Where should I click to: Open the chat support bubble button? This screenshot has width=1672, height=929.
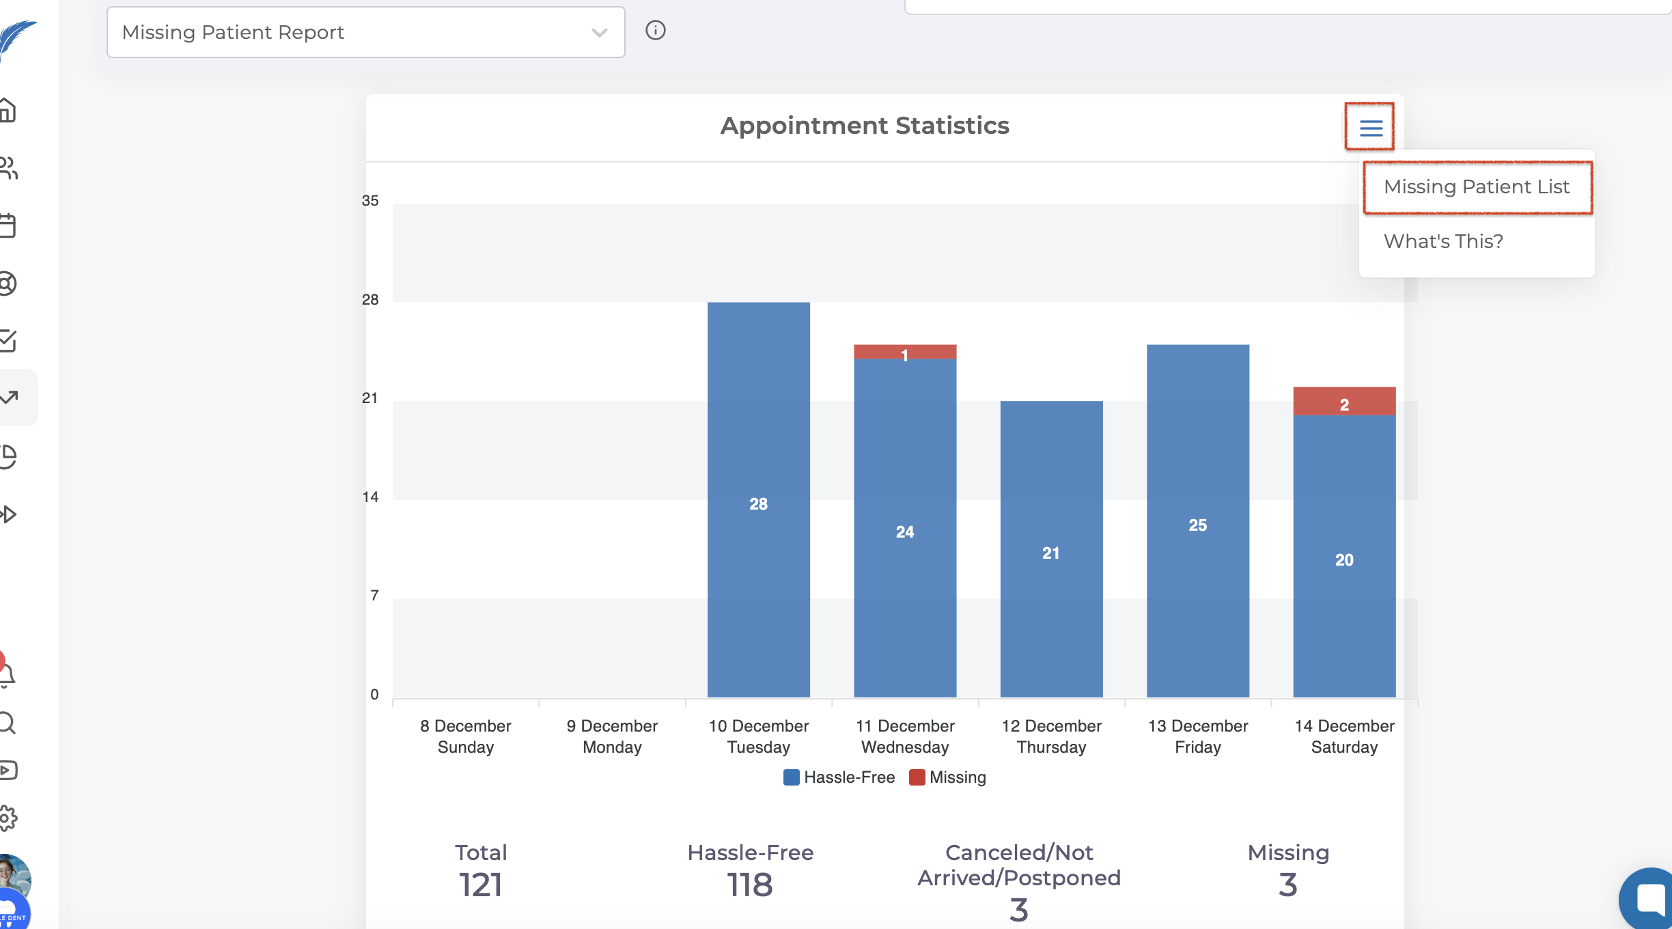point(1649,898)
